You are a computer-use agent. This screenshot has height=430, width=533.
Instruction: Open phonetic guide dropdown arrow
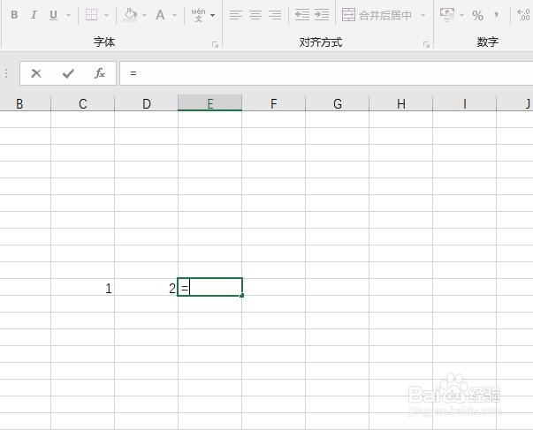(213, 15)
